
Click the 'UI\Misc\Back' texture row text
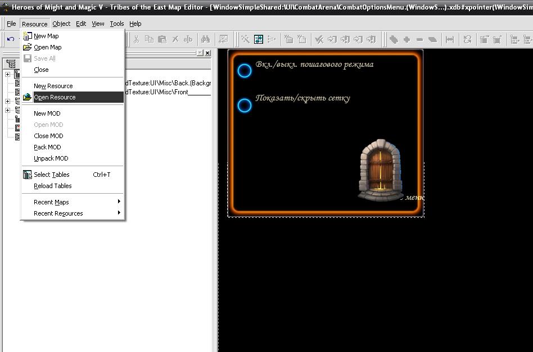pyautogui.click(x=168, y=83)
